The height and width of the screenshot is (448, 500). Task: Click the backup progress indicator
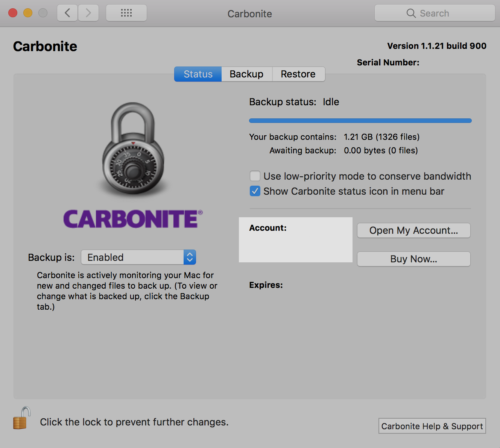[x=360, y=120]
